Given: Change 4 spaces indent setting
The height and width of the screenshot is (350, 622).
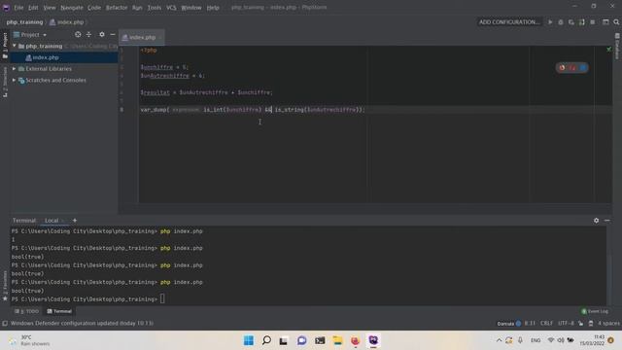Looking at the screenshot, I should pyautogui.click(x=608, y=324).
